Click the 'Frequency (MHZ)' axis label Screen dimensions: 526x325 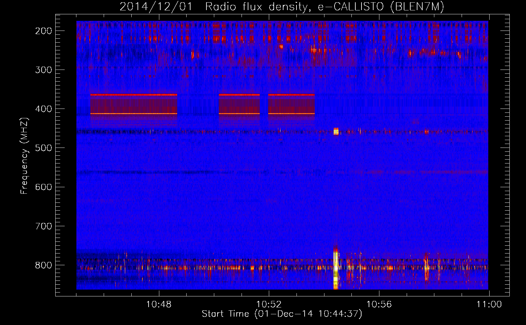point(24,156)
